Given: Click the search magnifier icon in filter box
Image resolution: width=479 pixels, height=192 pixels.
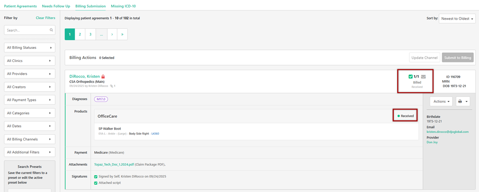Looking at the screenshot, I should pos(52,30).
